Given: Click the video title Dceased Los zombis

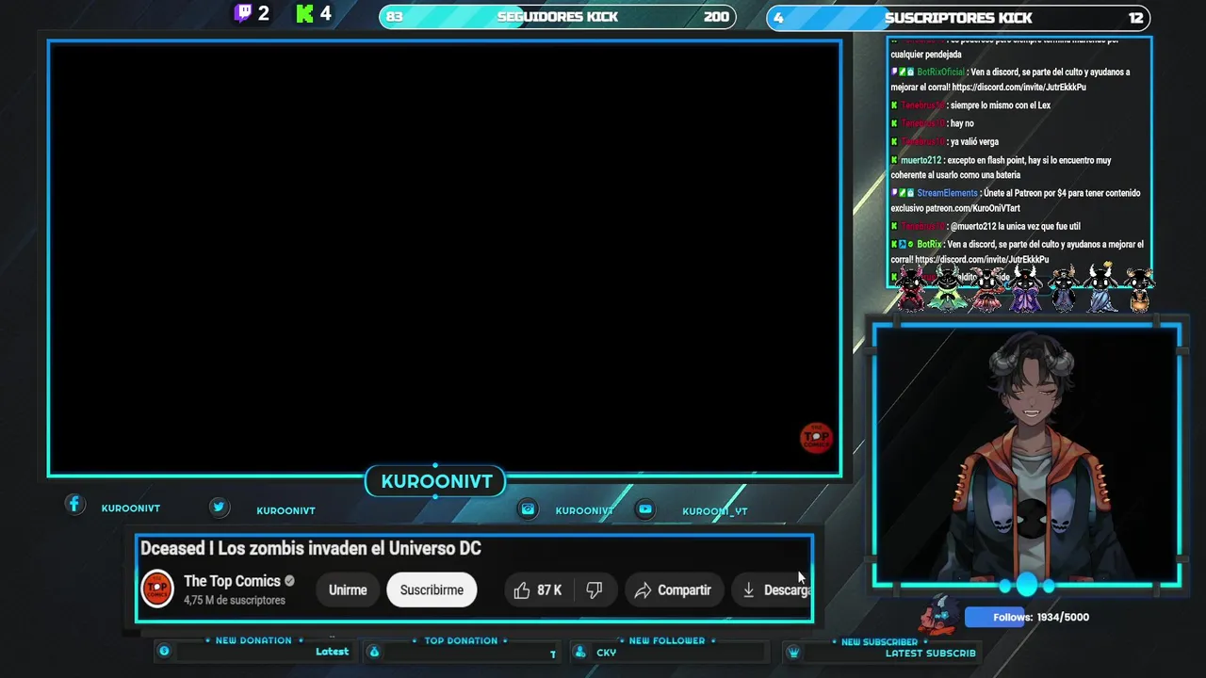Looking at the screenshot, I should [311, 548].
